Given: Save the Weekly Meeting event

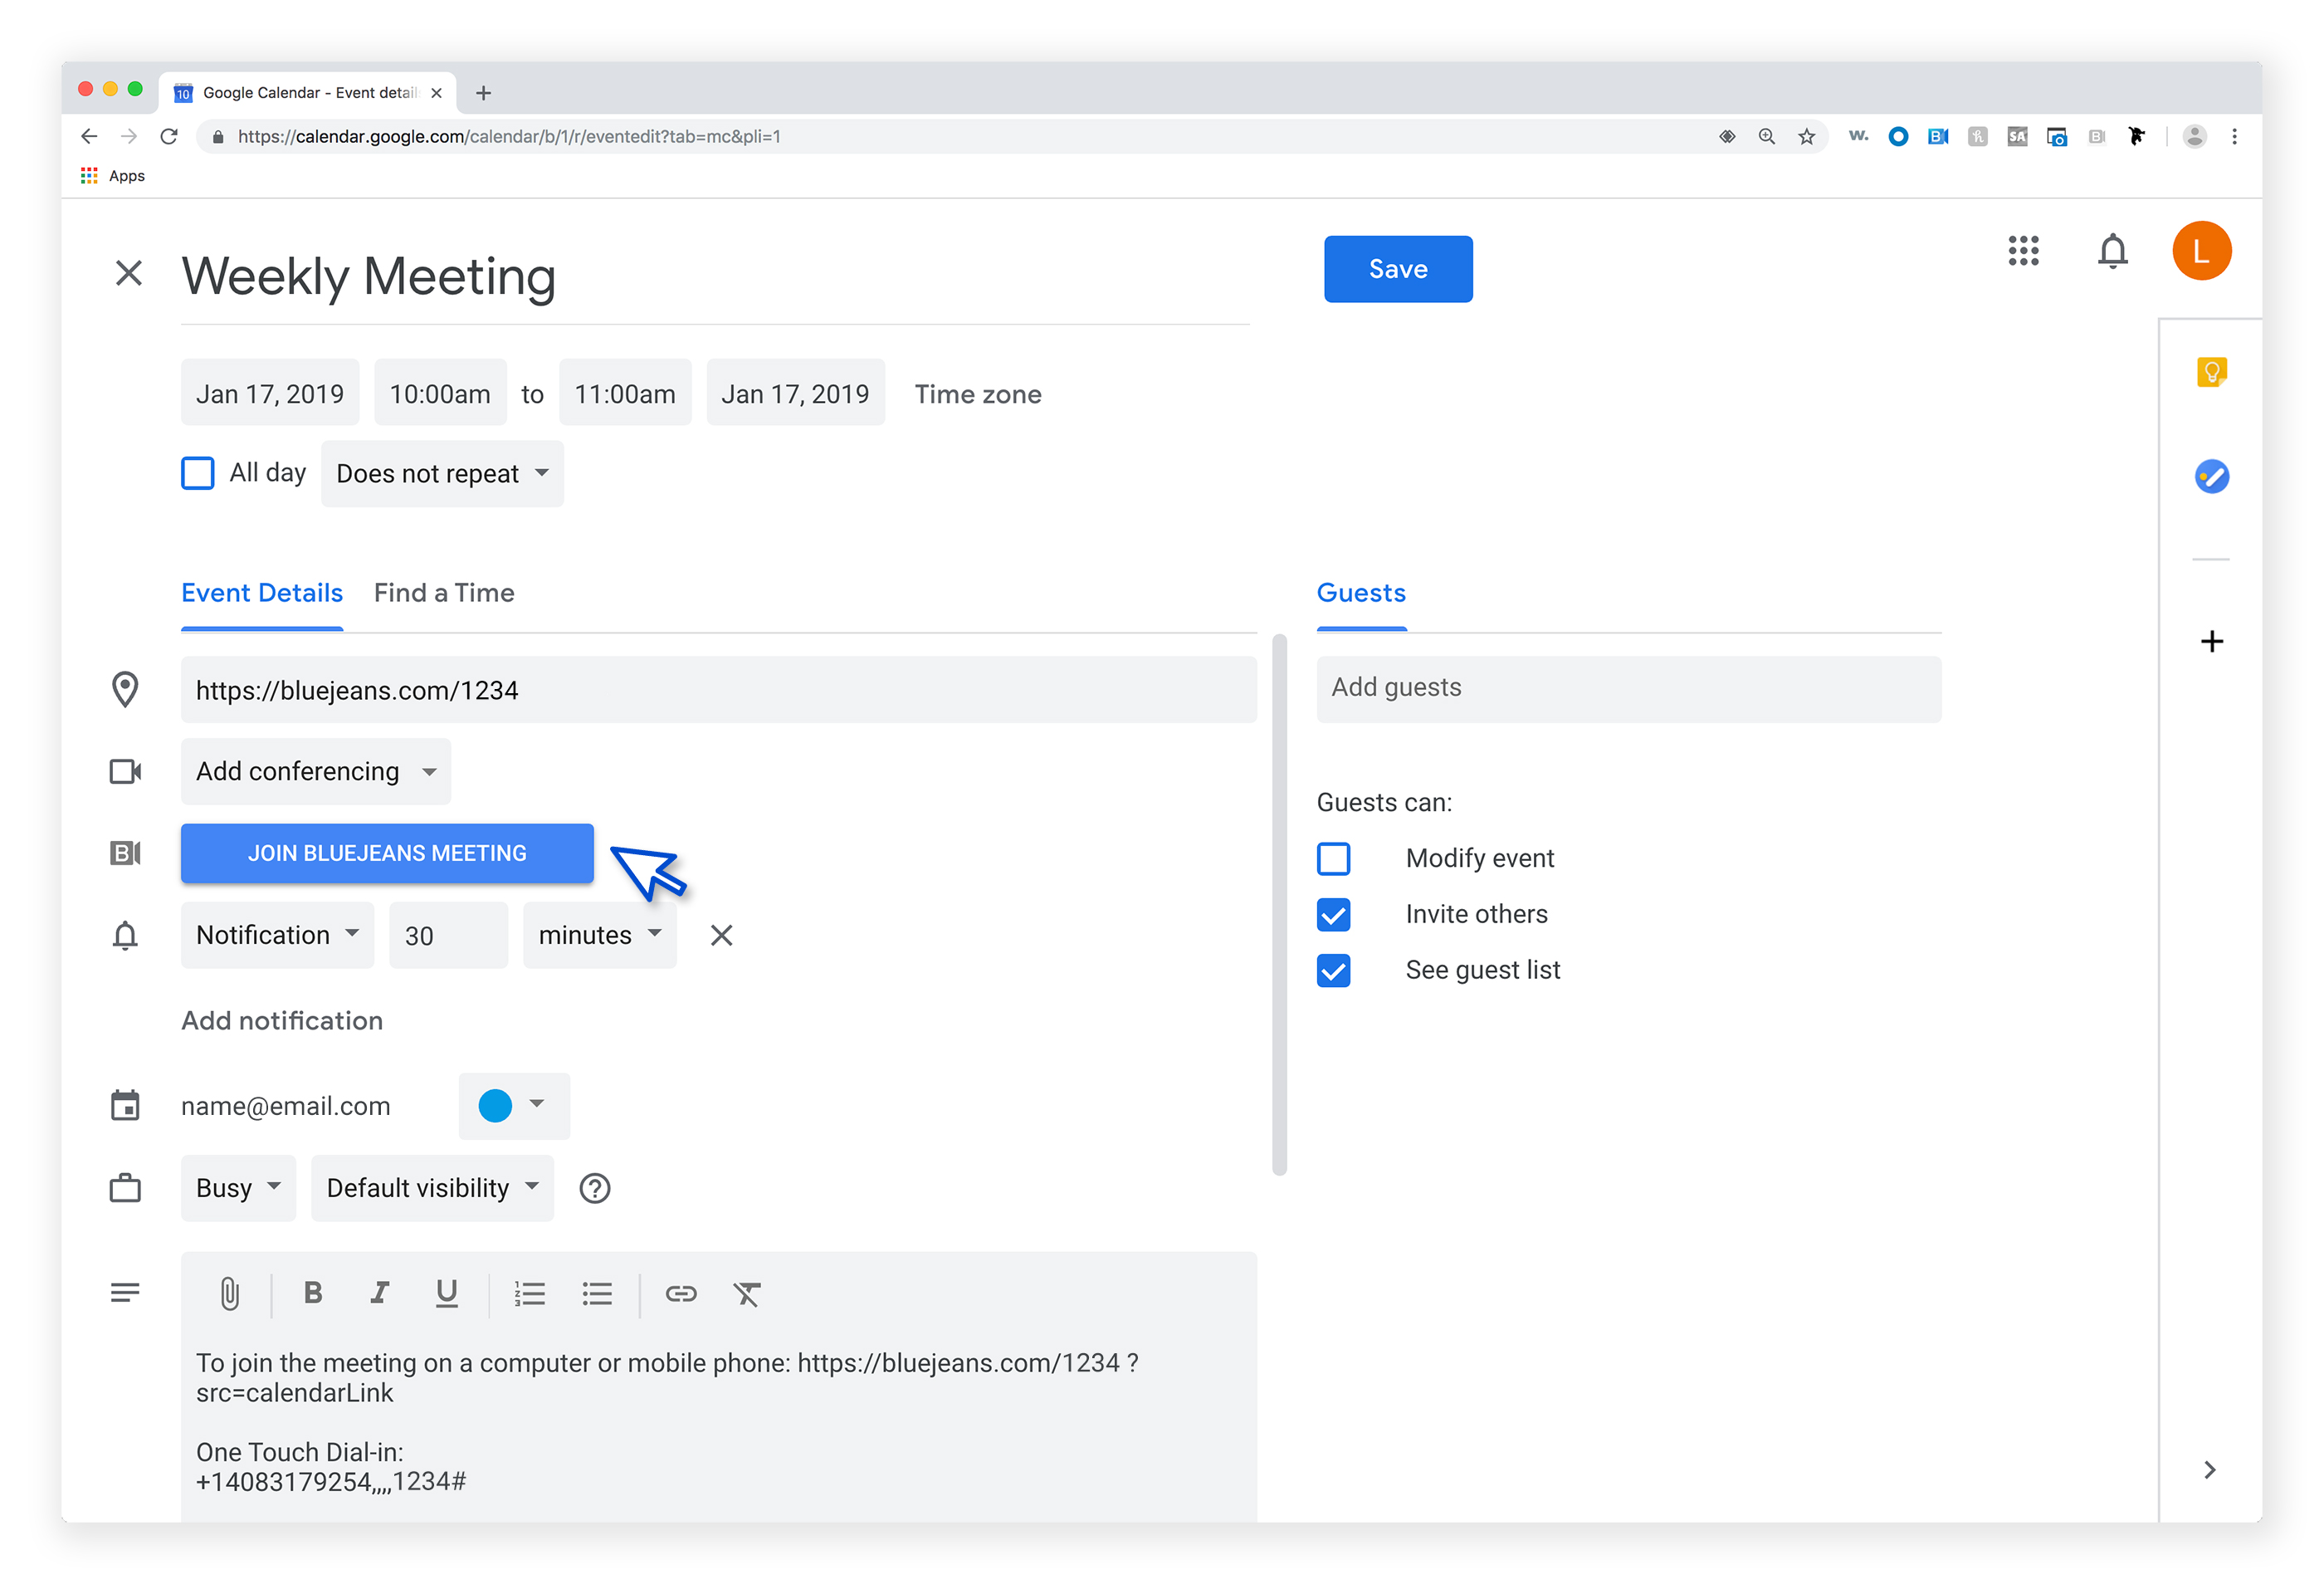Looking at the screenshot, I should (1398, 269).
